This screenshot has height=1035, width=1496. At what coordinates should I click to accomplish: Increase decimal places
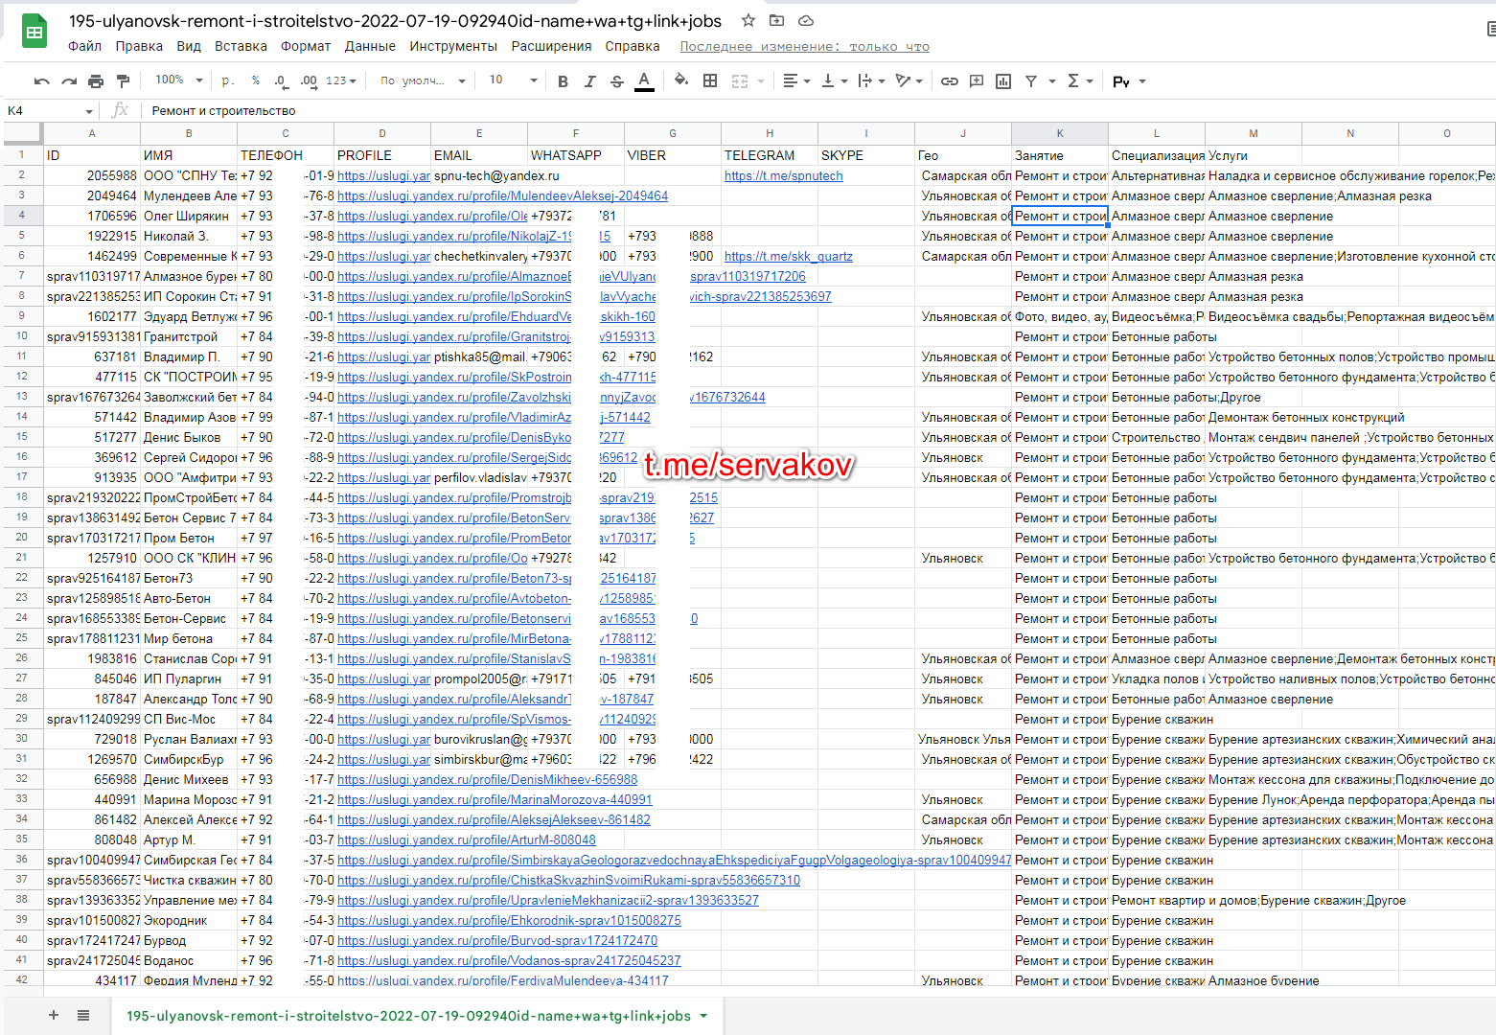[x=309, y=81]
